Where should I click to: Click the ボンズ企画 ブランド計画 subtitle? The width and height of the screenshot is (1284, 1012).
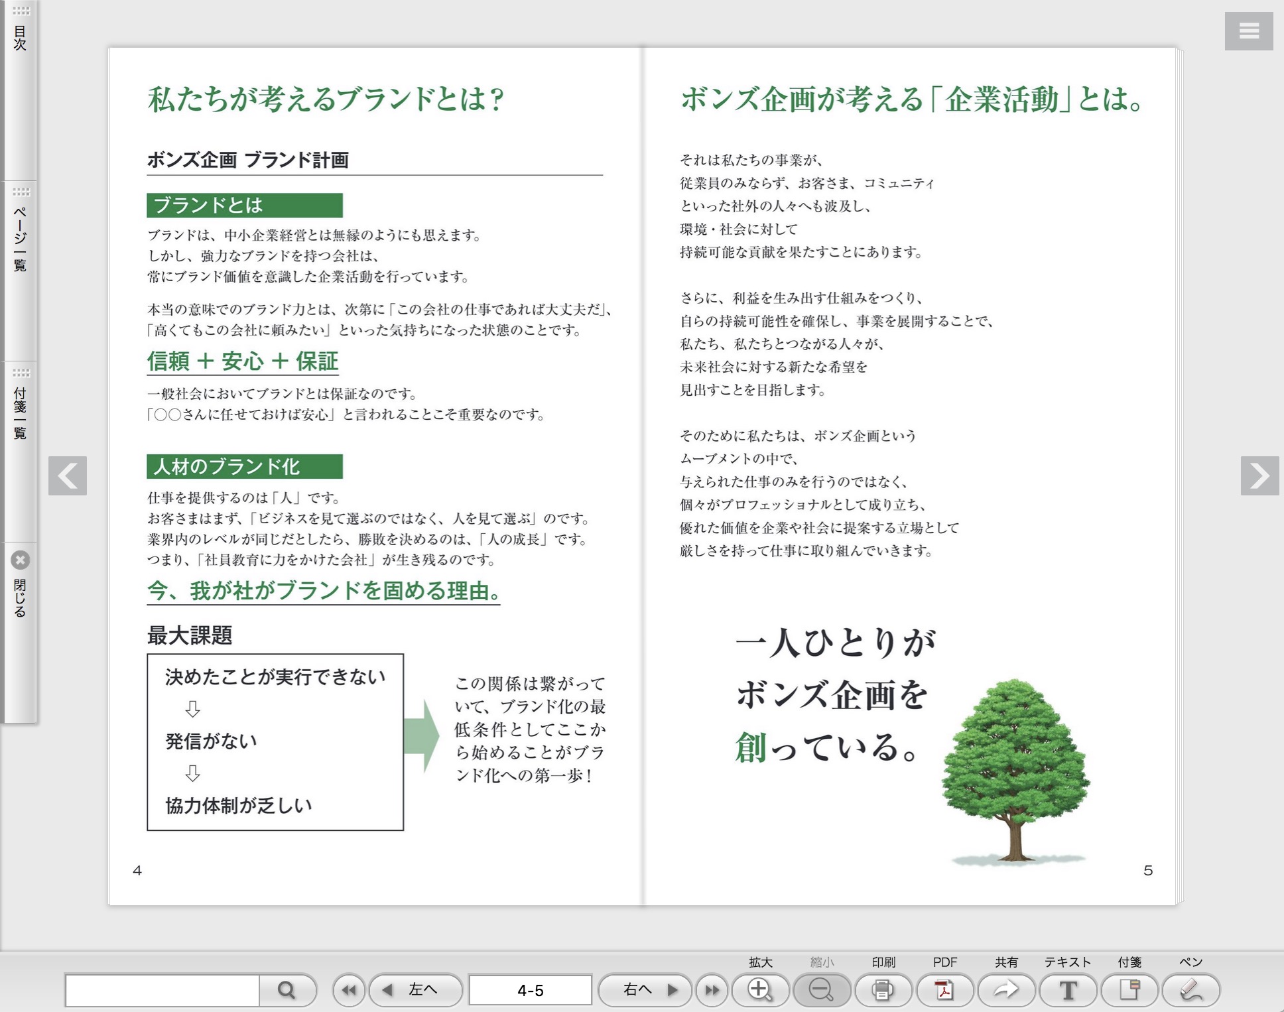click(247, 160)
